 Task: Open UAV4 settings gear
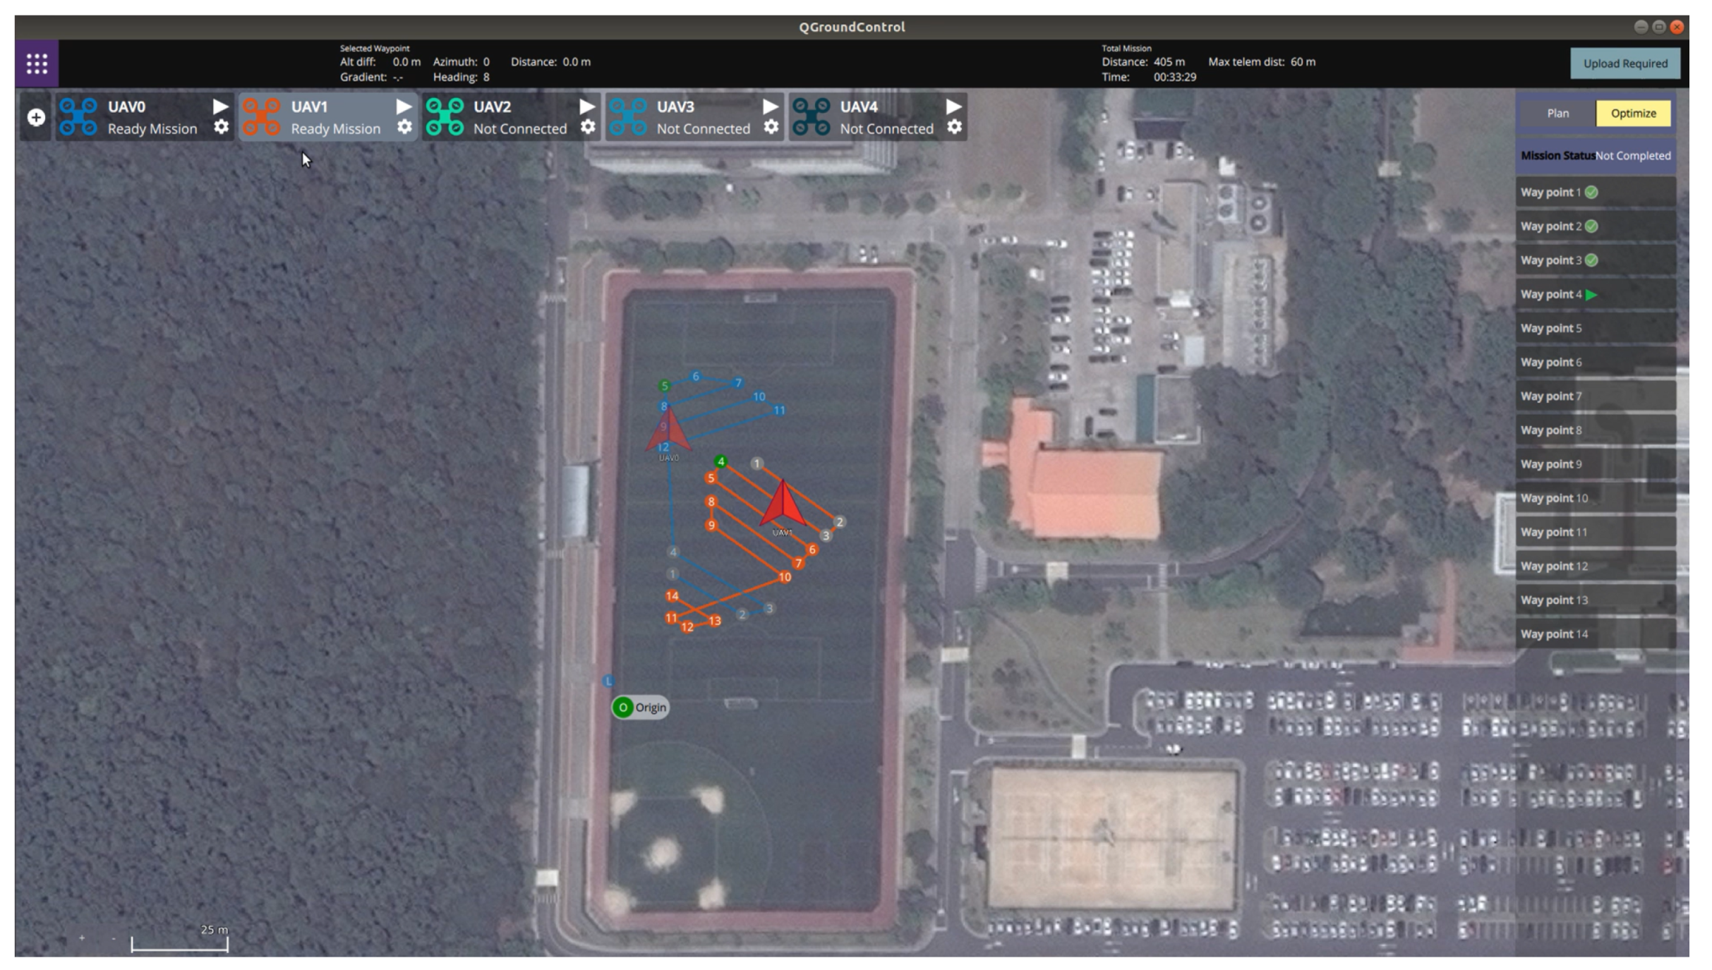point(954,127)
